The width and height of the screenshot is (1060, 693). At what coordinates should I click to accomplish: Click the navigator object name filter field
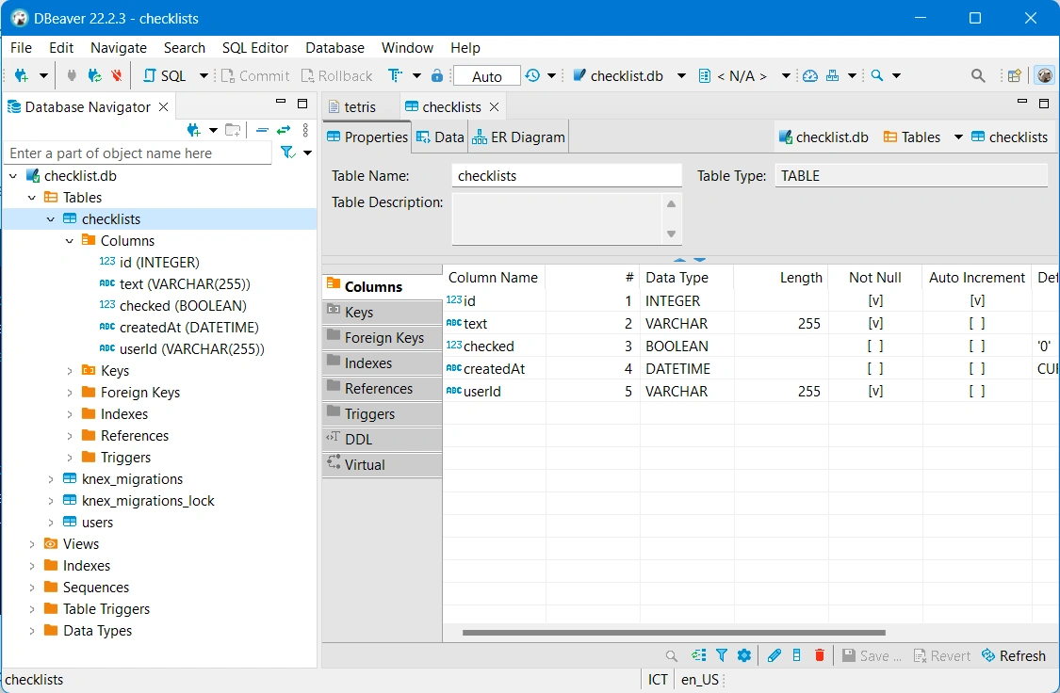click(x=138, y=153)
